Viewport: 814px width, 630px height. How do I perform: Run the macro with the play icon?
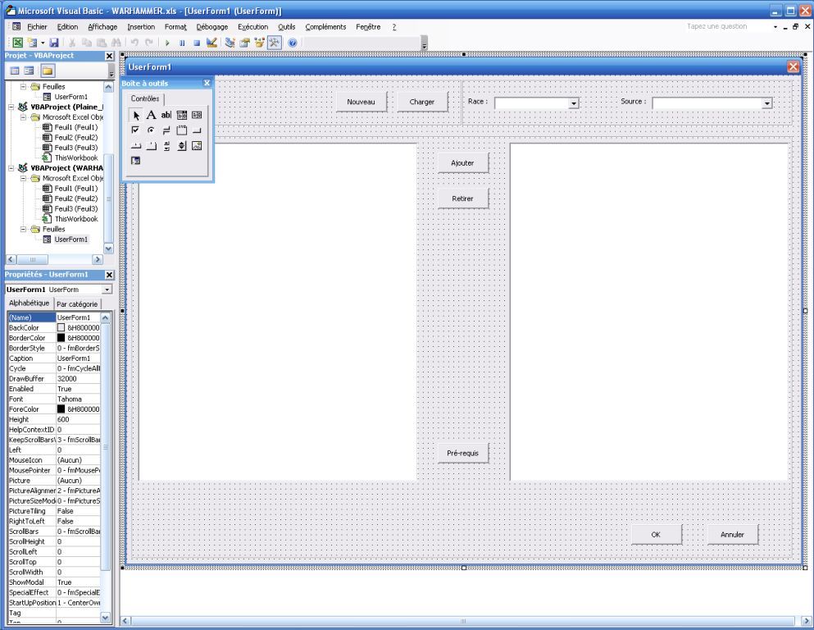click(x=167, y=42)
